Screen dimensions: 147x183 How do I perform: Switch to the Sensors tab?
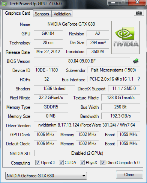42,14
